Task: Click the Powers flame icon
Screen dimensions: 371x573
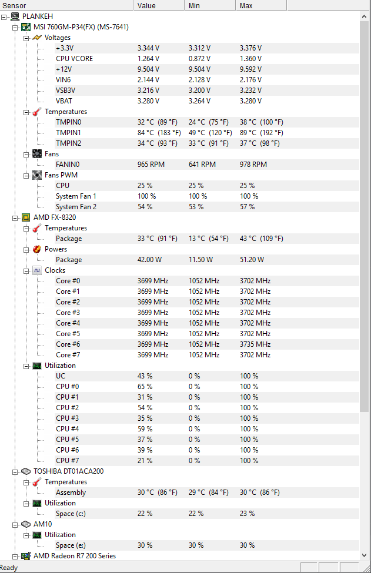Action: [x=37, y=249]
